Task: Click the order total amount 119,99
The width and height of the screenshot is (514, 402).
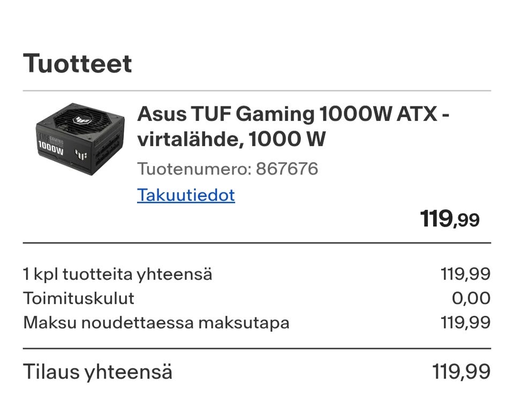Action: (x=461, y=371)
